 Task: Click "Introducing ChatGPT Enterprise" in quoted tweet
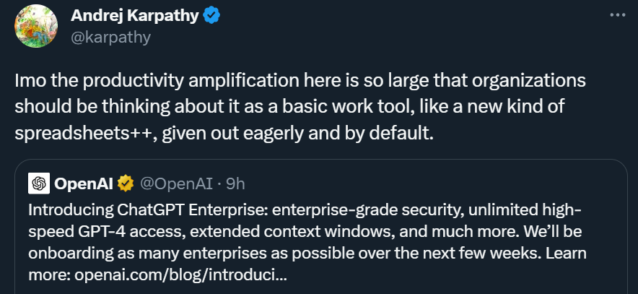click(x=148, y=210)
